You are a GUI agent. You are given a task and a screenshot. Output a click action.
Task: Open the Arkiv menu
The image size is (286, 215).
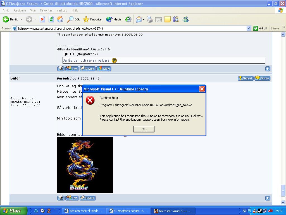tap(6, 10)
